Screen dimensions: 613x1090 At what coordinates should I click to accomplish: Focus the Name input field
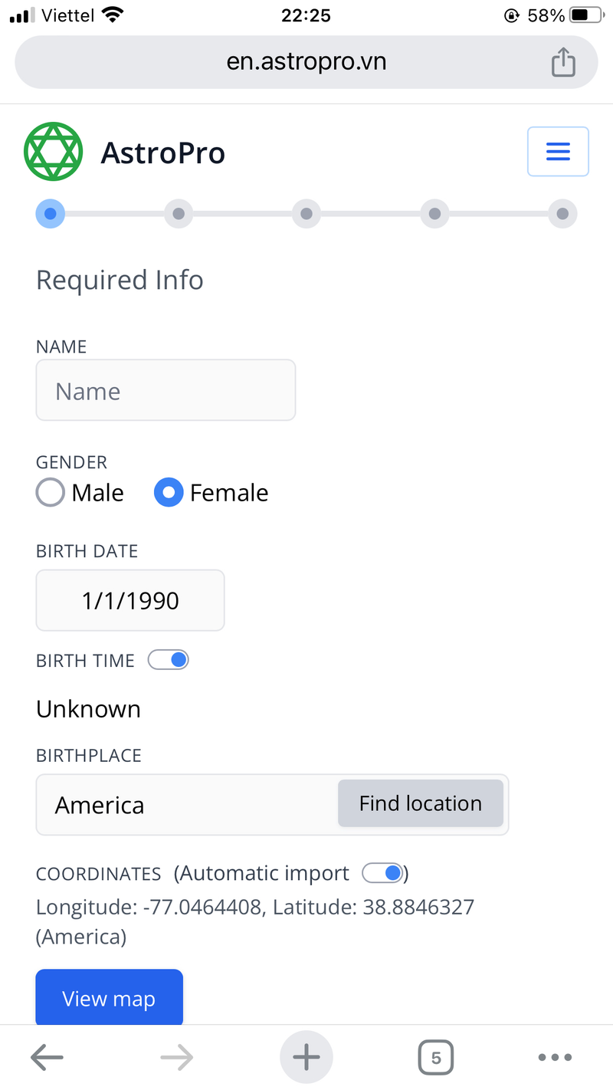point(166,389)
